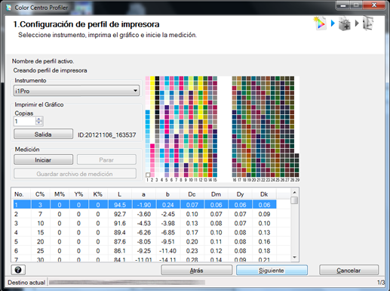Click the last wizard step icon
The height and width of the screenshot is (291, 390).
[368, 23]
